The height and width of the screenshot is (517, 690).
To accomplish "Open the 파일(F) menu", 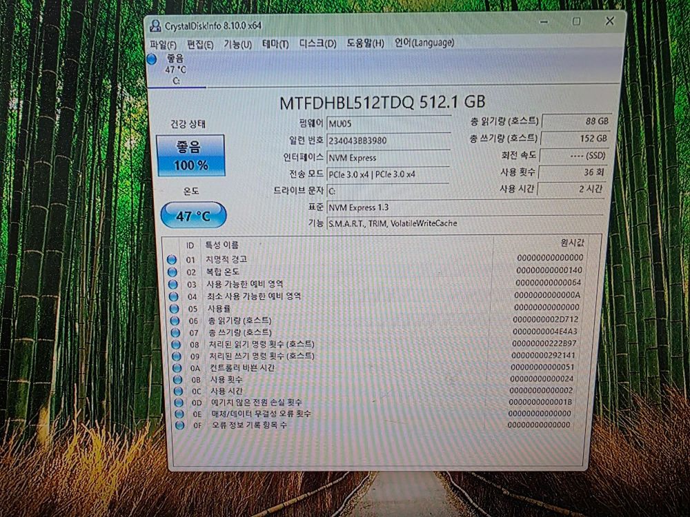I will tap(164, 45).
